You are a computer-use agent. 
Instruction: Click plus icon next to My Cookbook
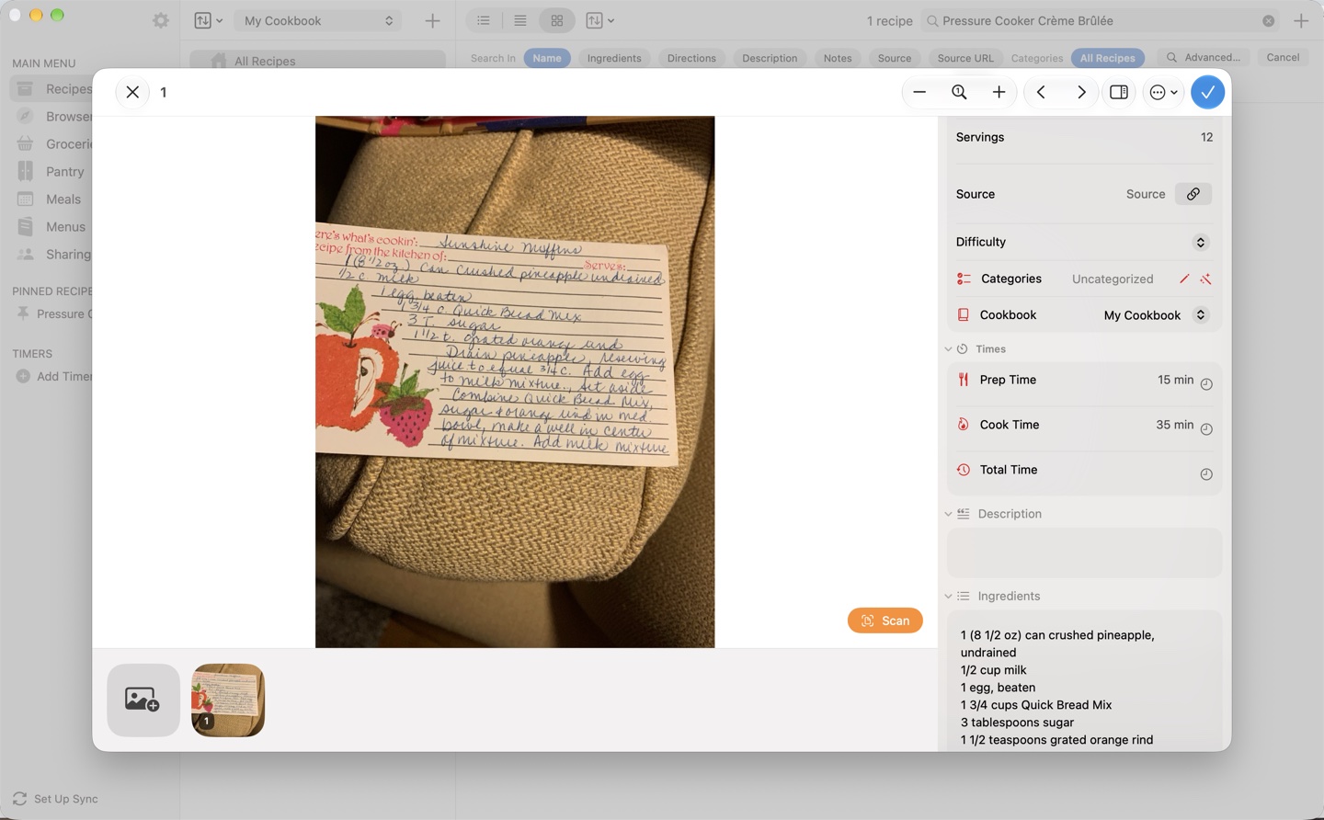[432, 20]
